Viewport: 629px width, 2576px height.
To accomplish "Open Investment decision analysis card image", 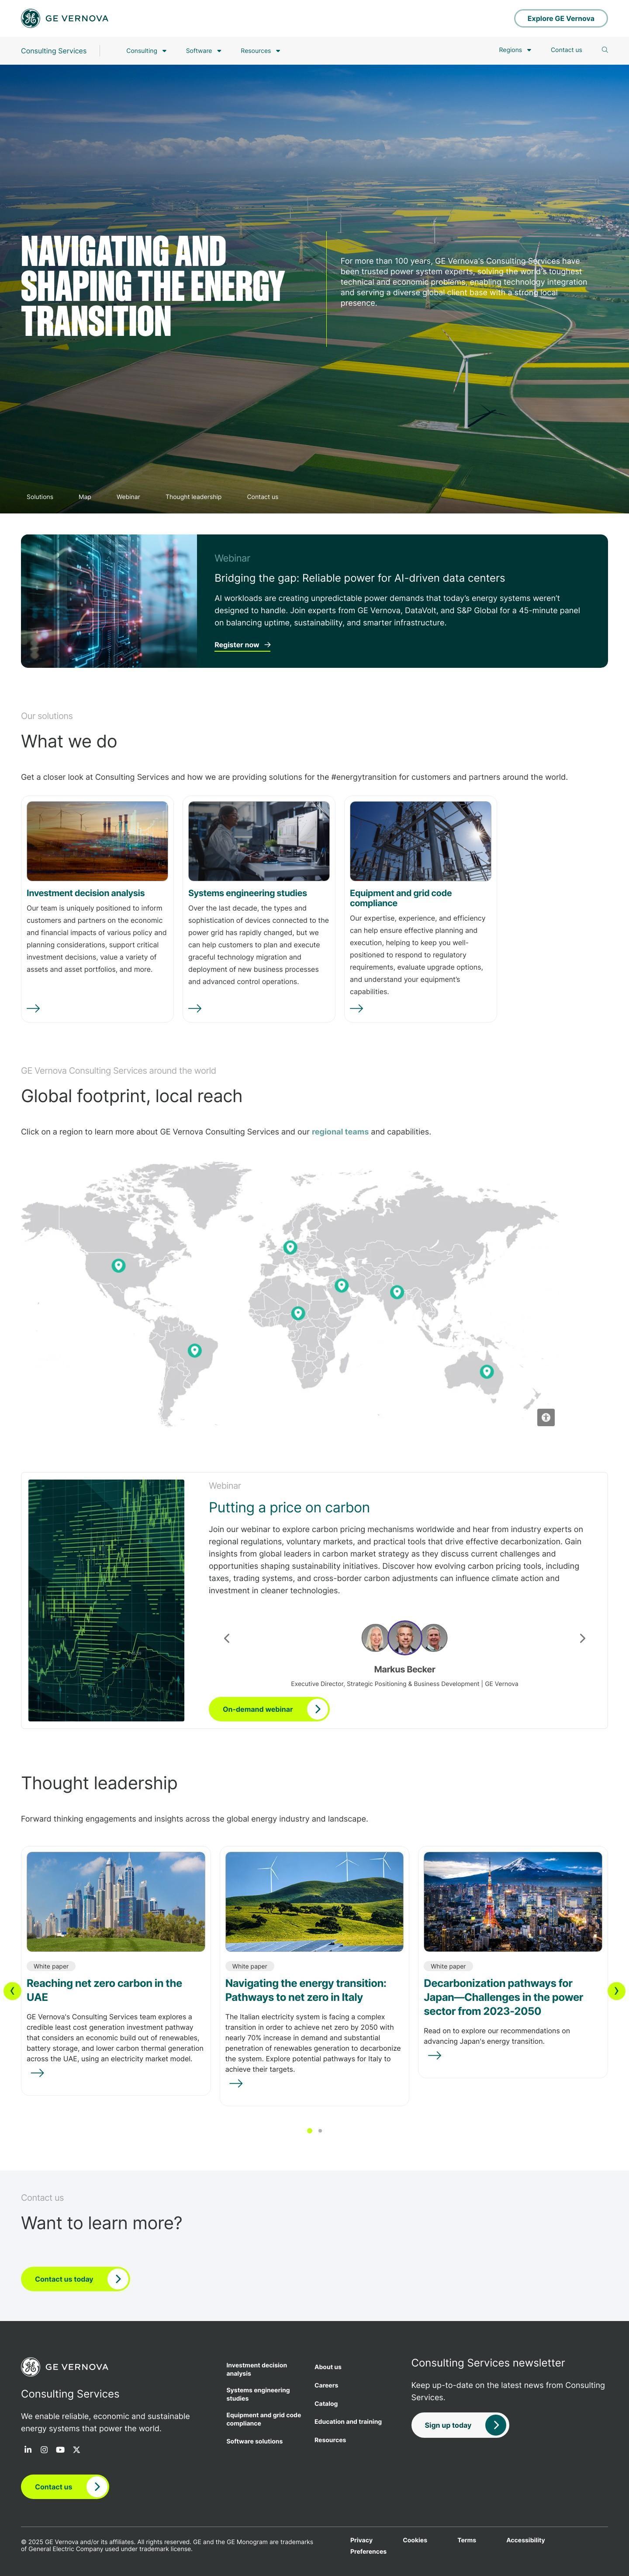I will pyautogui.click(x=97, y=840).
